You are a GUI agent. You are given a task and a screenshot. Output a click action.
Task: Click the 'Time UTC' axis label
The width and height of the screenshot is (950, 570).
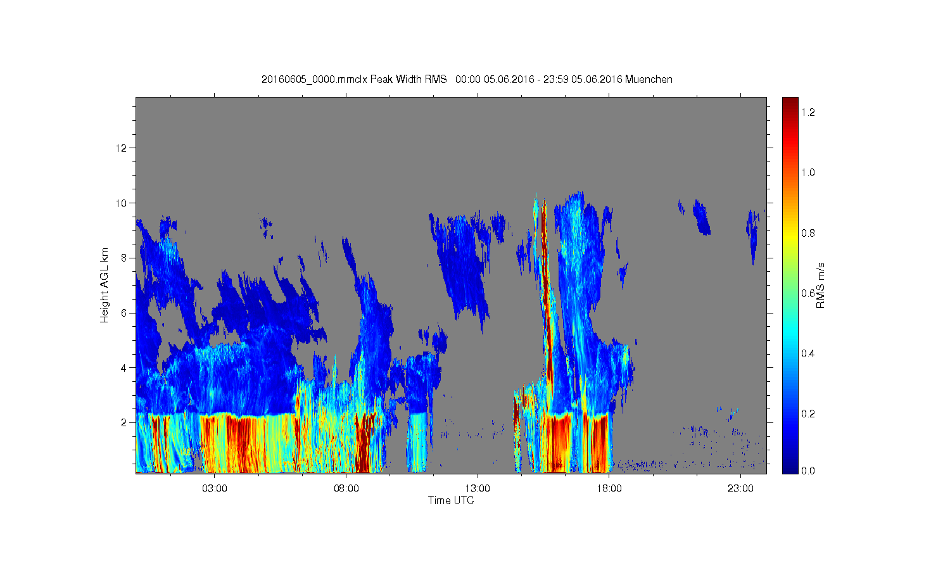point(451,500)
